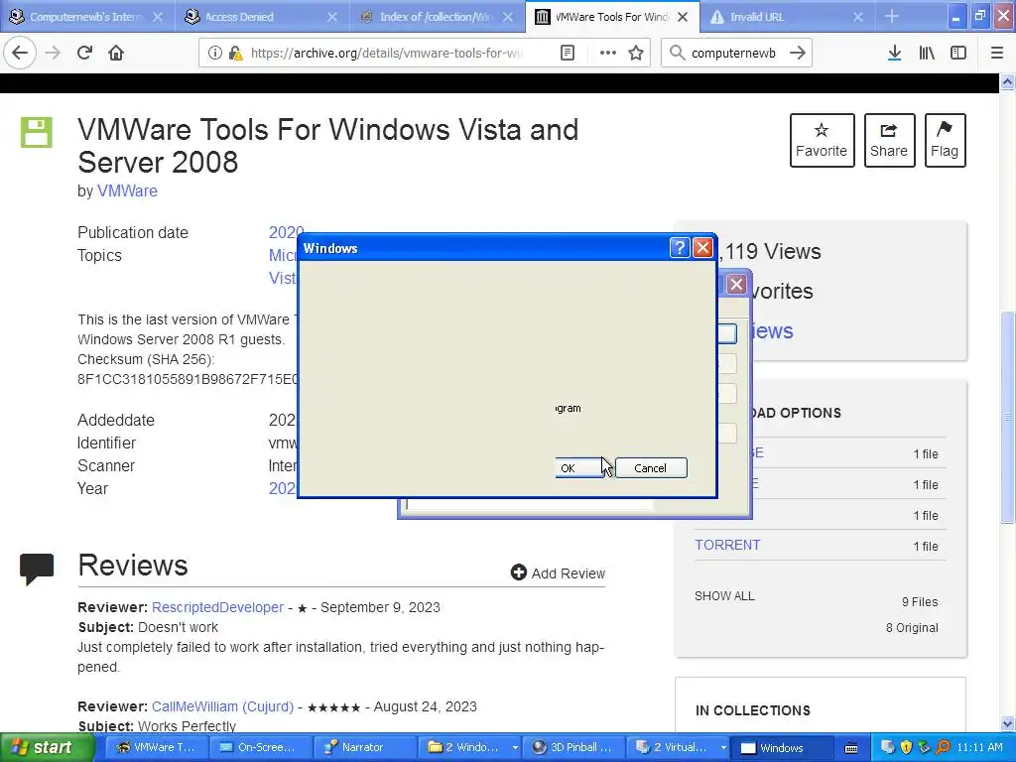Switch to VMWare T... taskbar button
1016x762 pixels.
click(x=156, y=747)
